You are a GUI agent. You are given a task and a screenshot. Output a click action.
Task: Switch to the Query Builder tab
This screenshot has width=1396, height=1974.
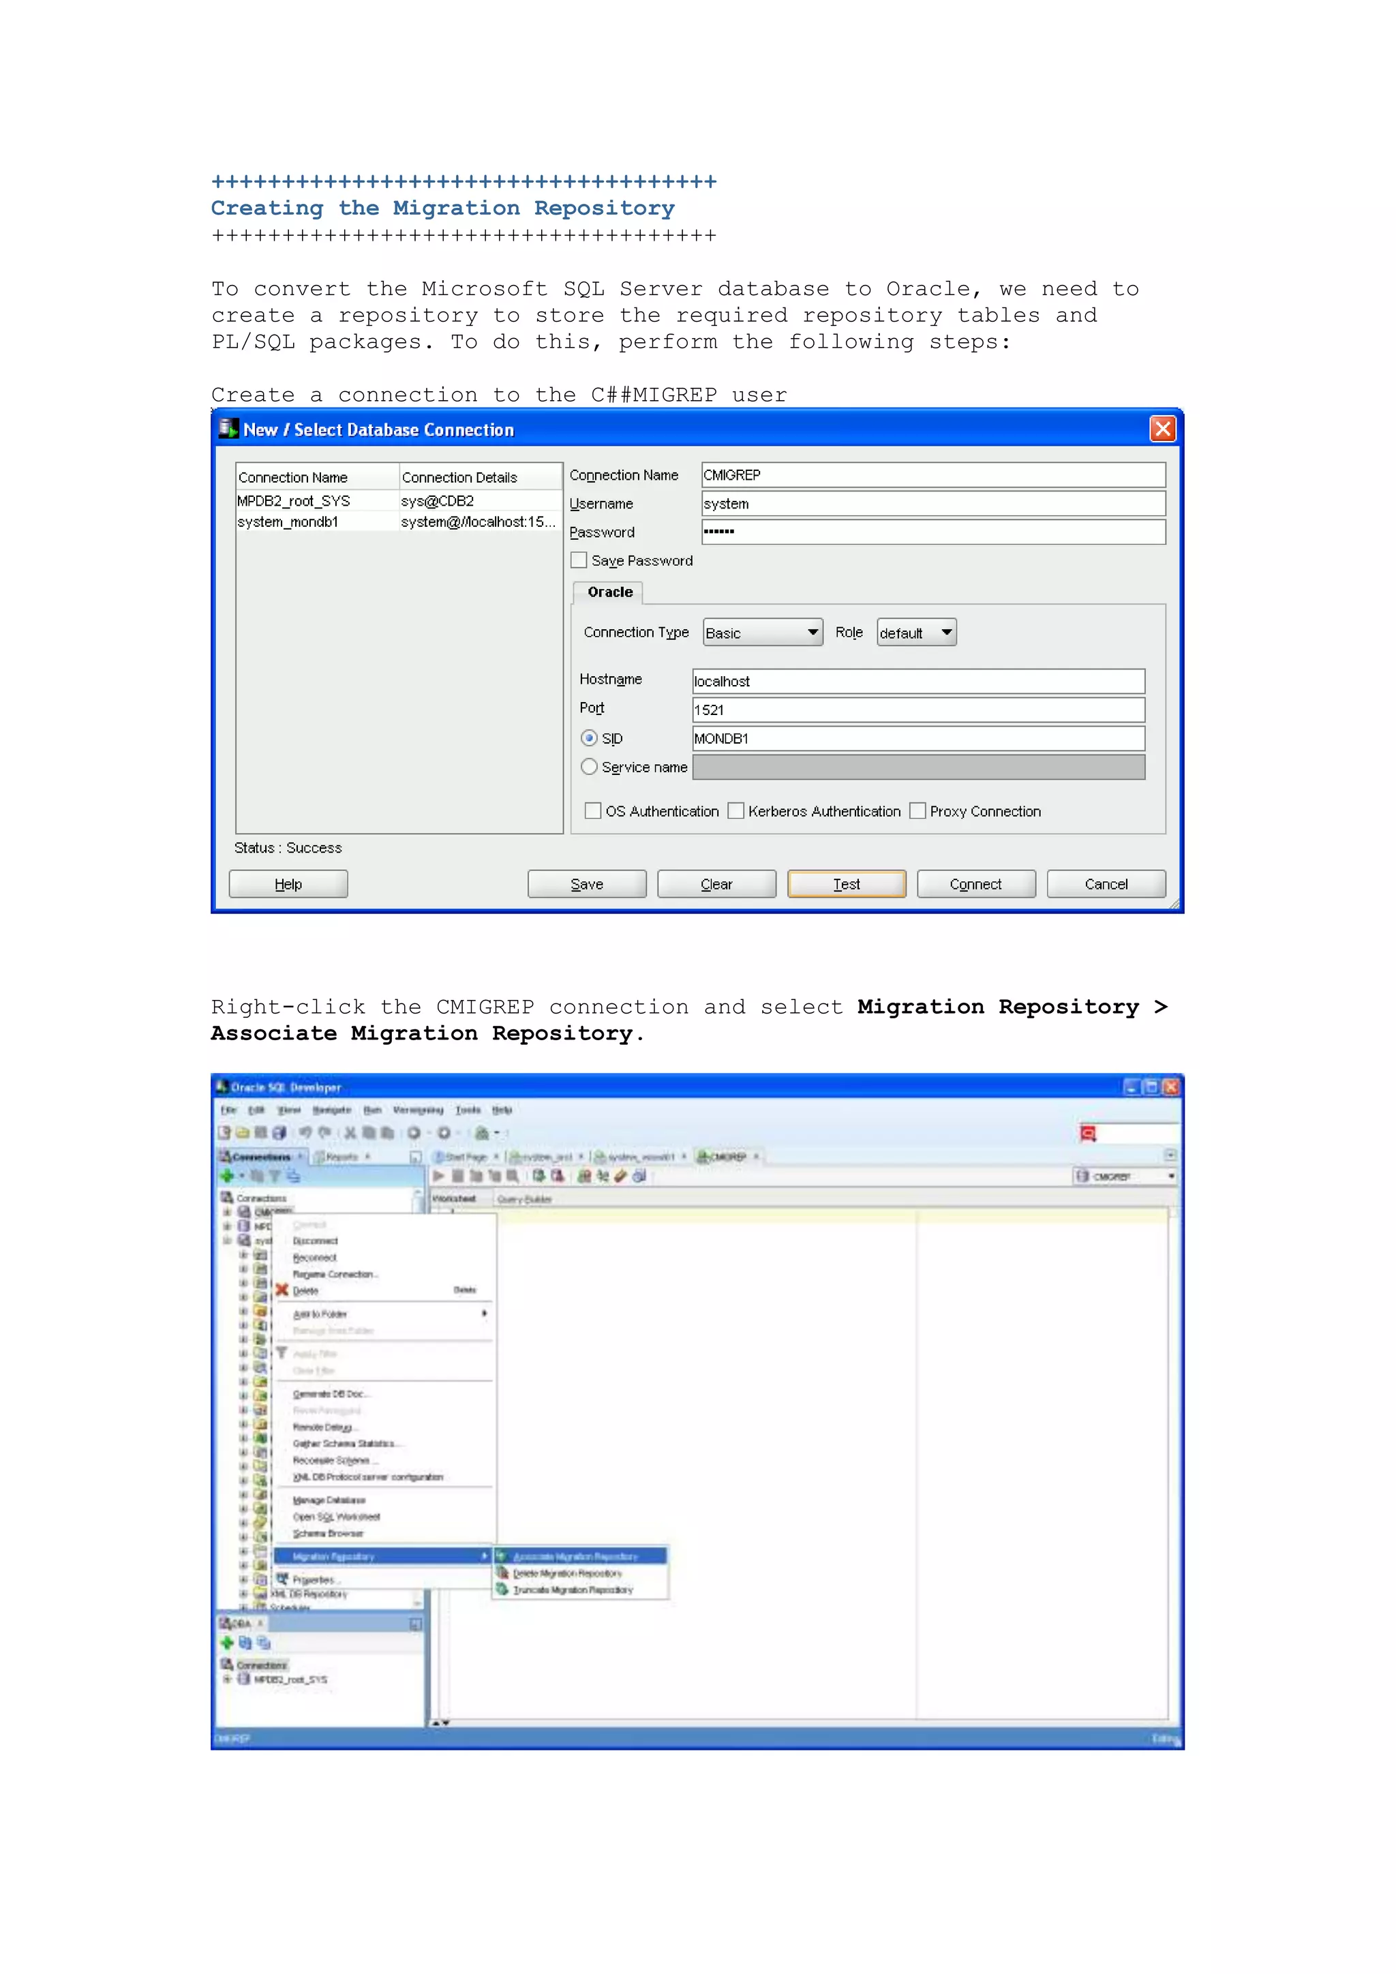click(x=524, y=1200)
